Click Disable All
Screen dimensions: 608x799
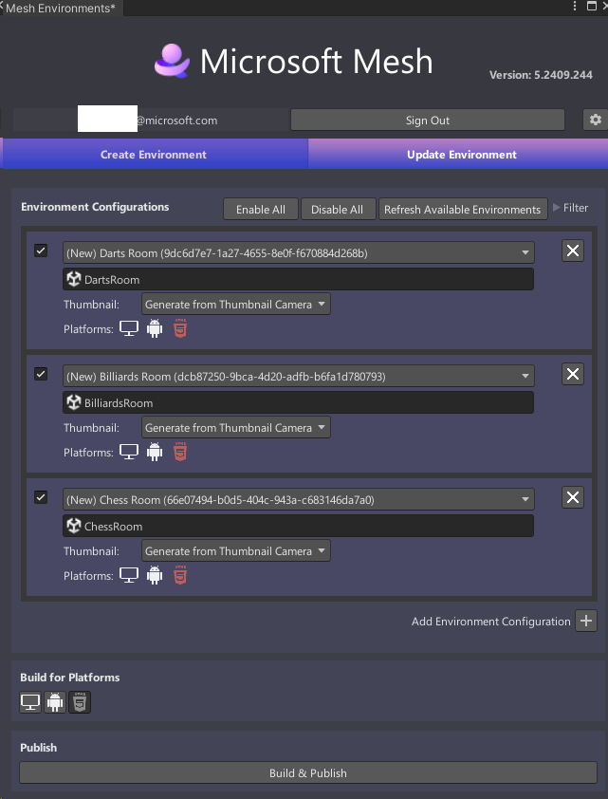pyautogui.click(x=337, y=210)
